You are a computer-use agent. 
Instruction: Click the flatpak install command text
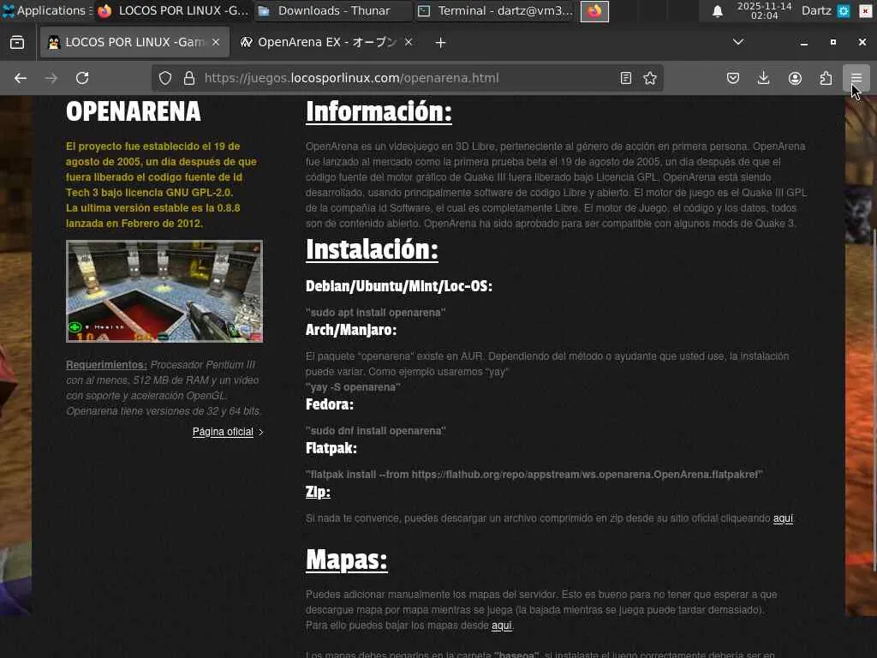tap(534, 475)
